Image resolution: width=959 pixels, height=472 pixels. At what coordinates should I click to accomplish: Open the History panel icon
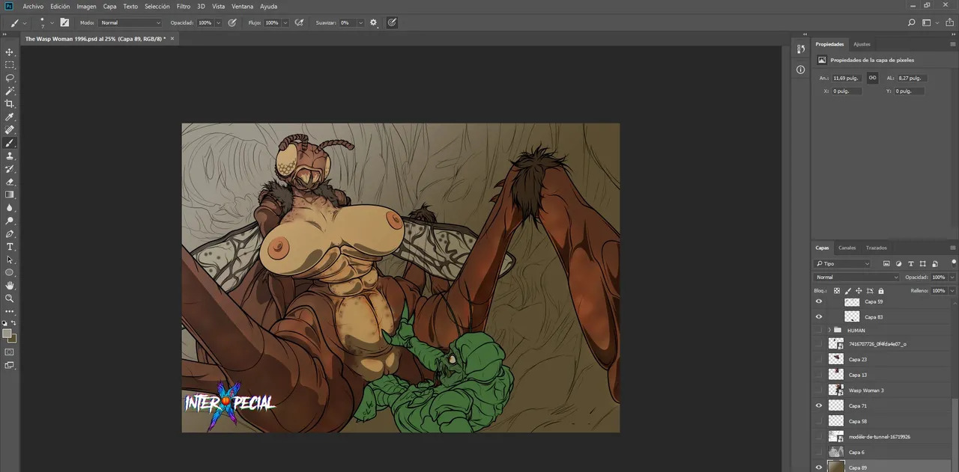[x=801, y=49]
